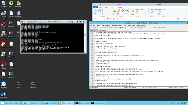The image size is (188, 105).
Task: Click Invert selection in Explorer ribbon
Action: click(x=163, y=14)
